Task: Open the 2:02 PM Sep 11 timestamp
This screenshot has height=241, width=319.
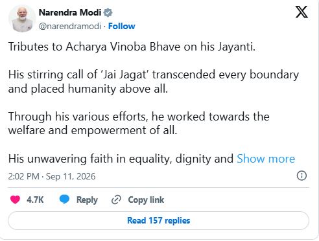Action: point(52,176)
